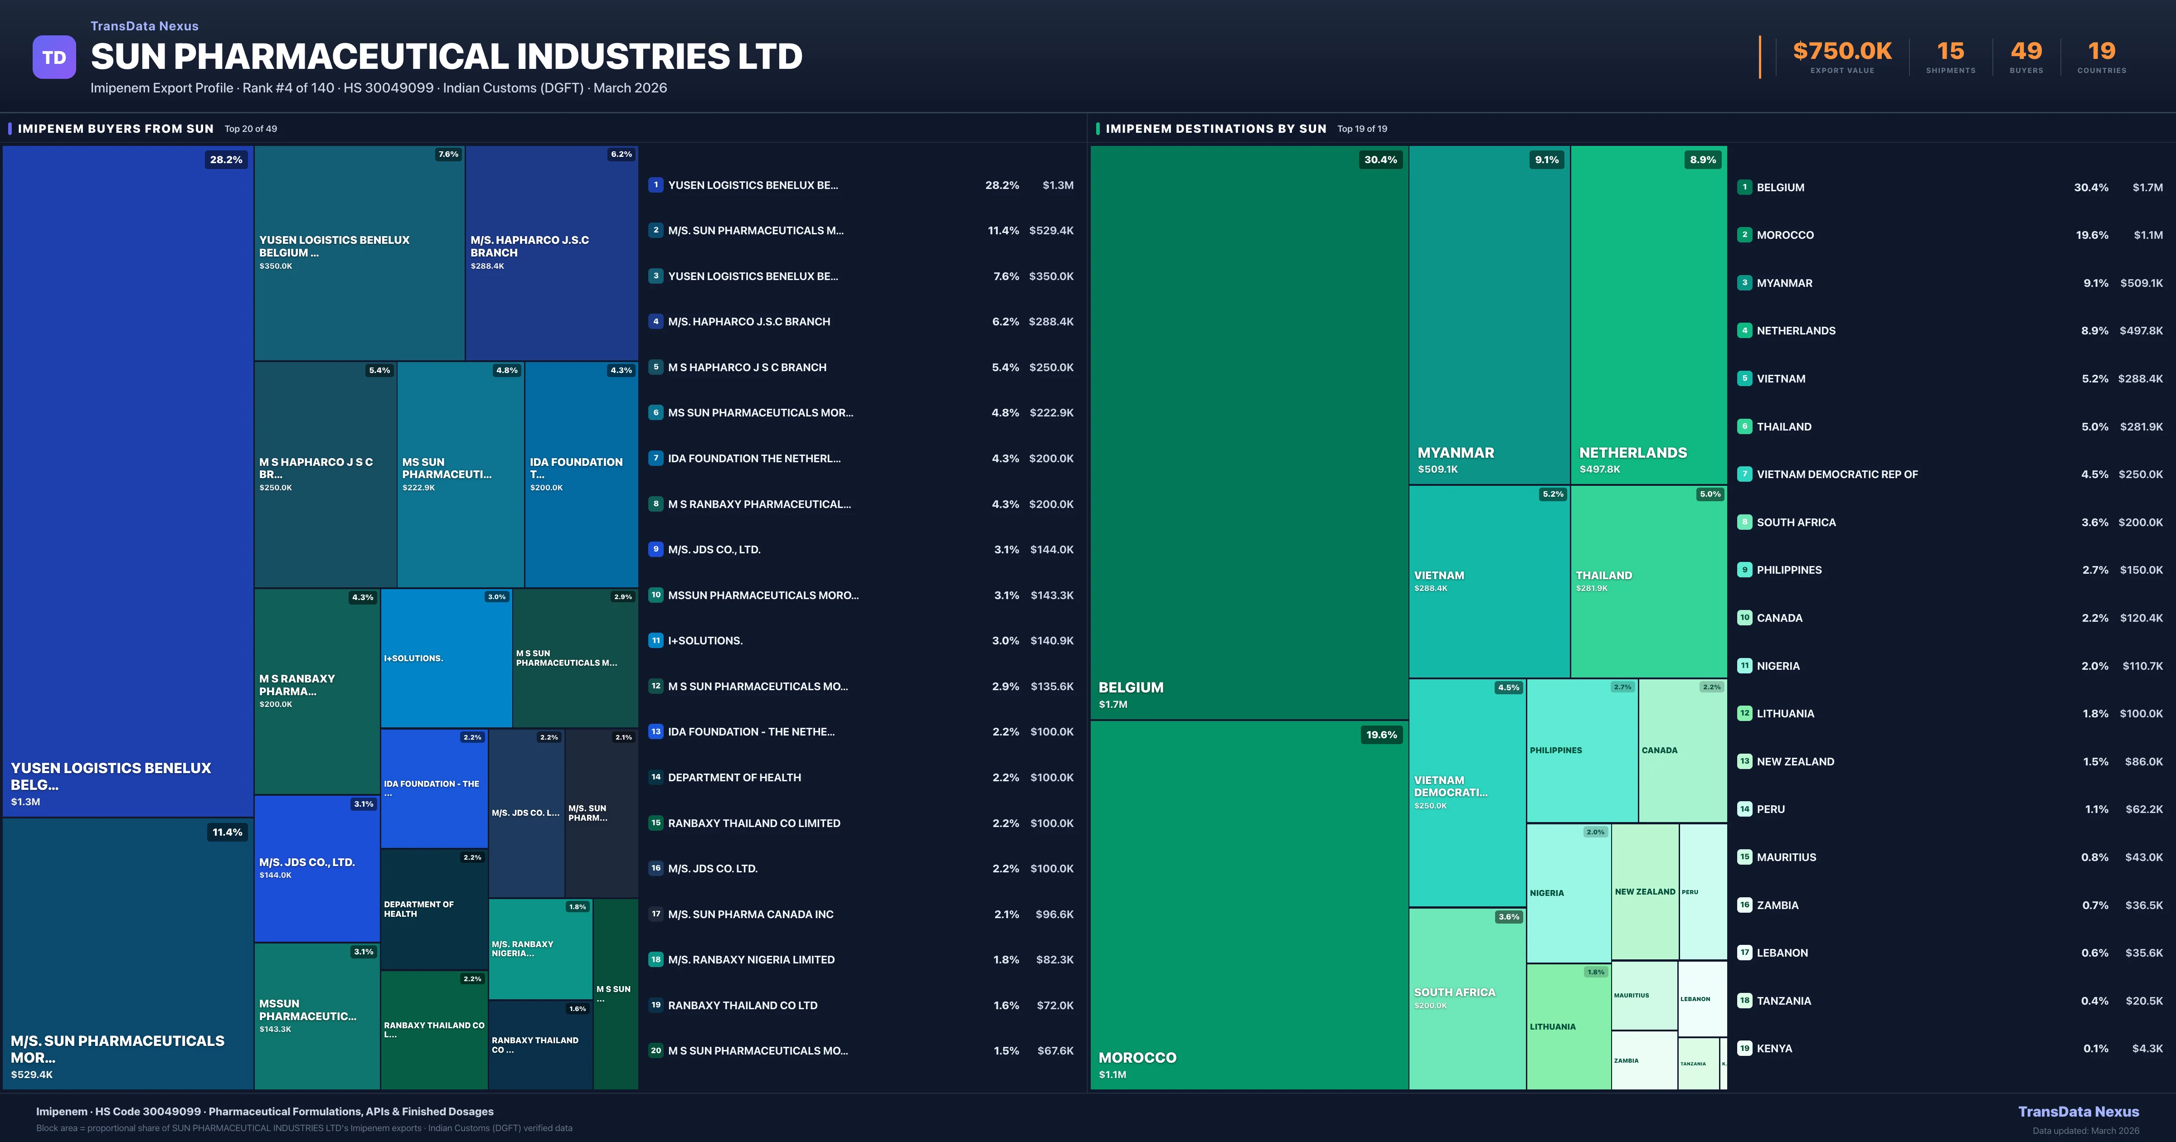The width and height of the screenshot is (2176, 1142).
Task: Click the Myanmar $509.1K treemap tile
Action: point(1488,314)
